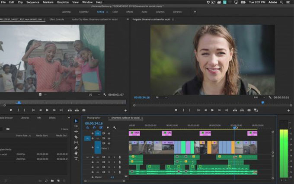
Task: Toggle track lock on A3
Action: coord(93,167)
